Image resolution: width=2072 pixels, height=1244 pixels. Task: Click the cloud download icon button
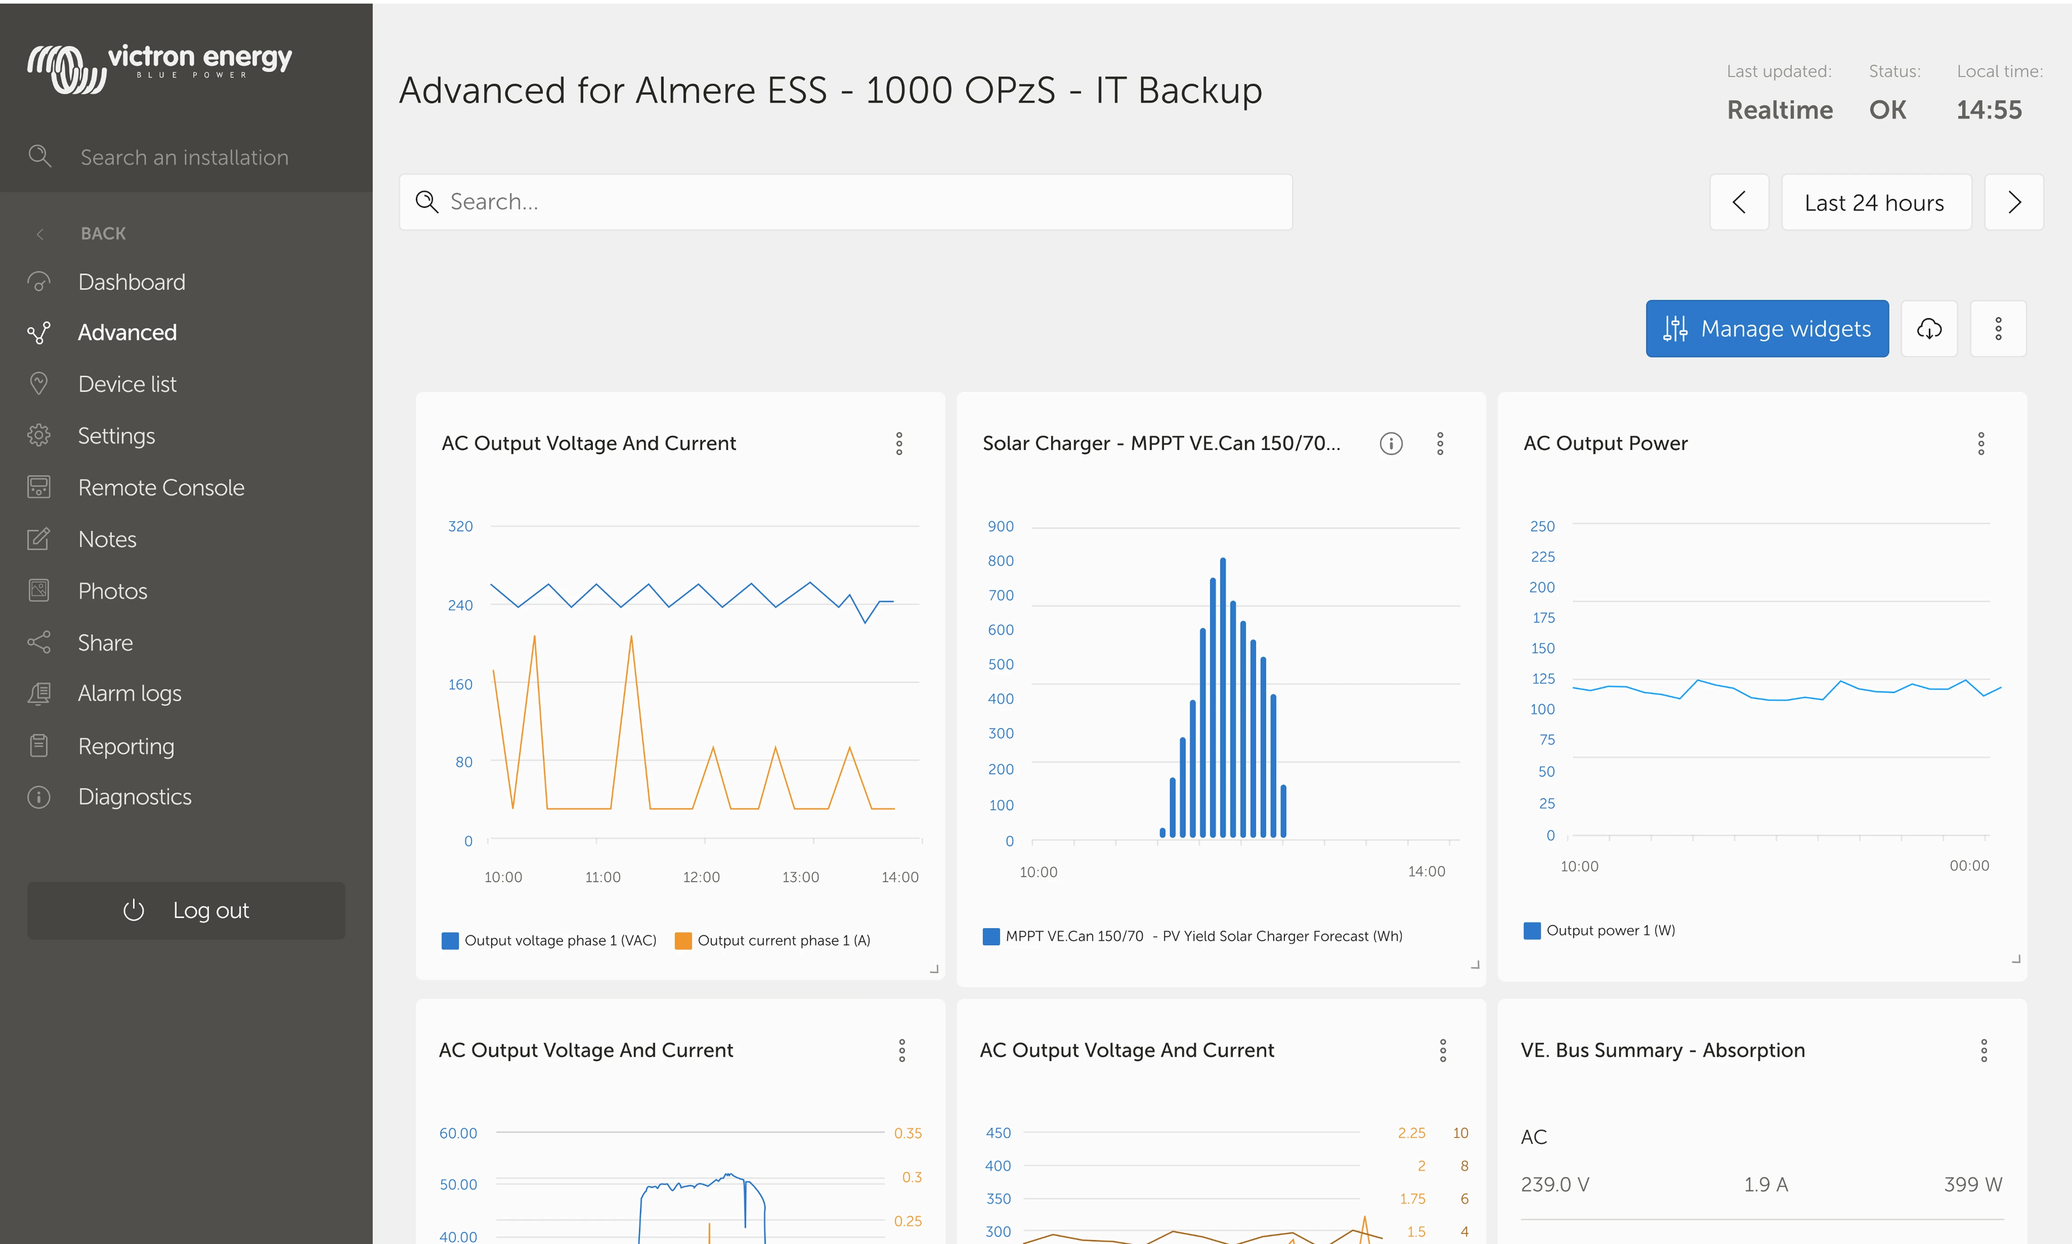coord(1929,329)
